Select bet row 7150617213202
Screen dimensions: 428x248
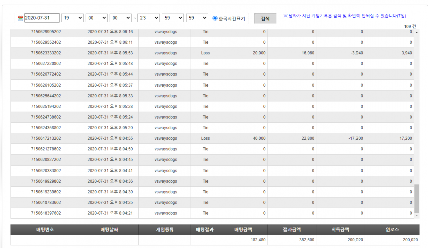[x=212, y=138]
